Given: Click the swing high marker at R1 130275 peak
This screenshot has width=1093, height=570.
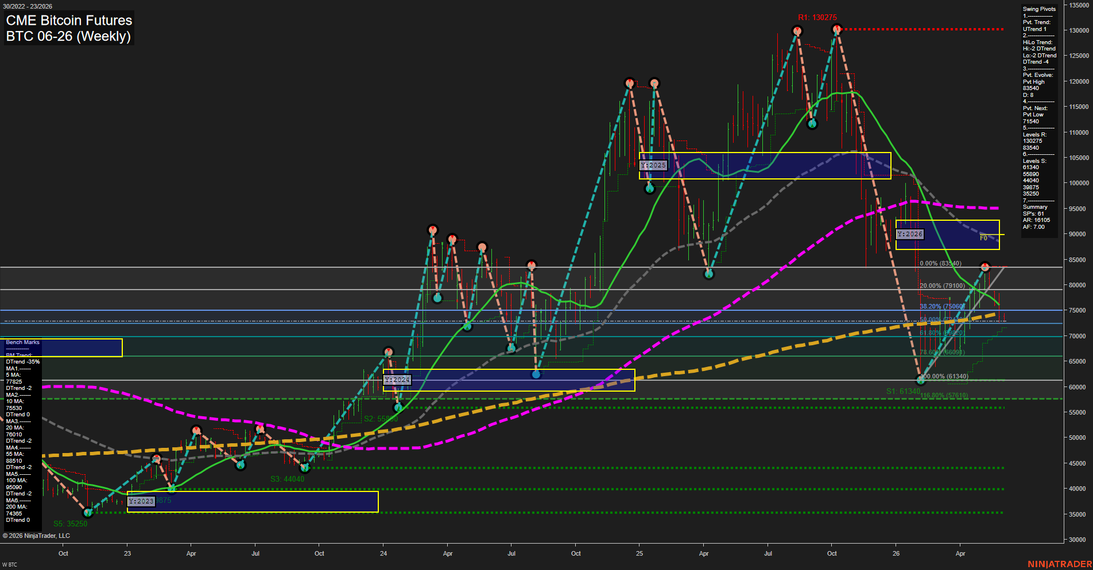Looking at the screenshot, I should pyautogui.click(x=836, y=29).
